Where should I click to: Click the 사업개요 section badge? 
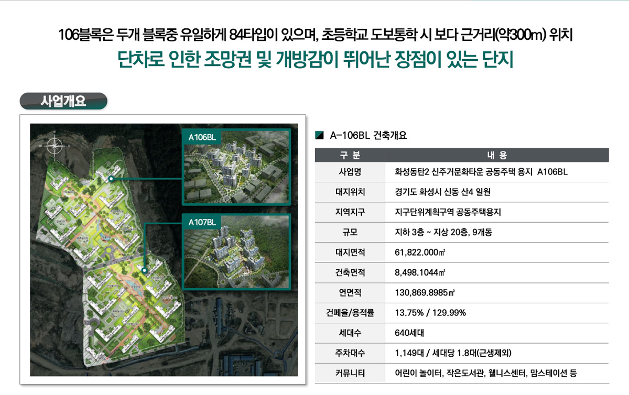tap(63, 101)
